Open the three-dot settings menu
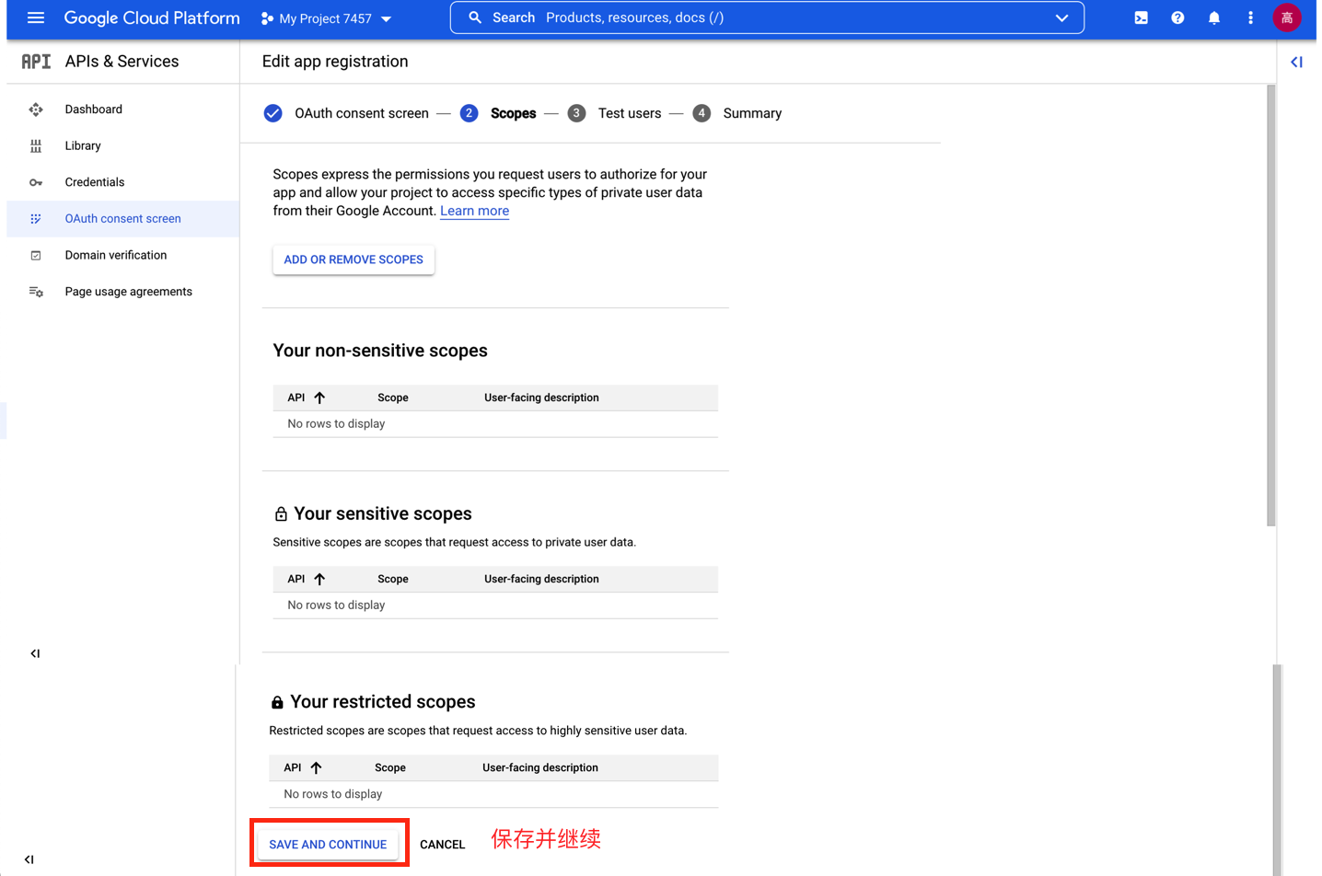This screenshot has height=876, width=1322. pos(1250,17)
